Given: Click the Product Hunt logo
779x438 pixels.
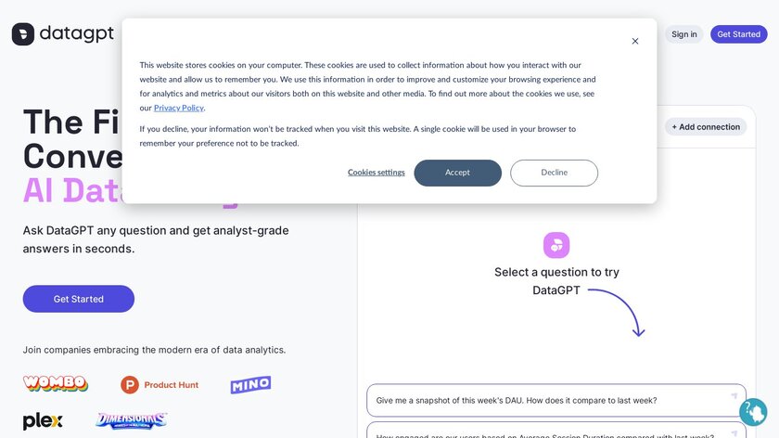Looking at the screenshot, I should click(x=160, y=384).
